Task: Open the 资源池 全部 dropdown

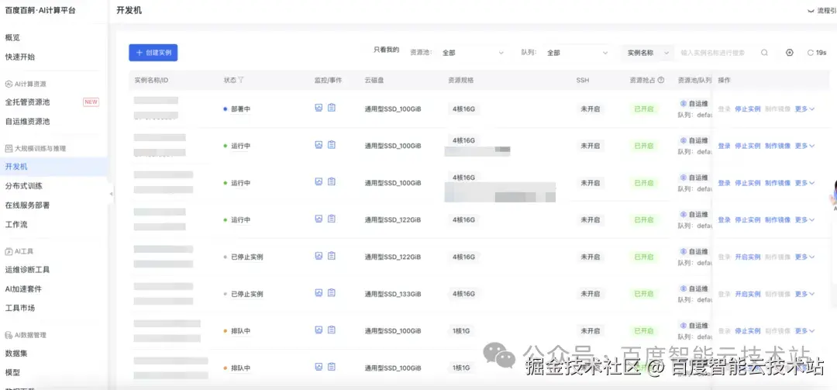Action: pos(473,53)
